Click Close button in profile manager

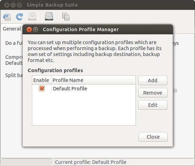[153, 137]
